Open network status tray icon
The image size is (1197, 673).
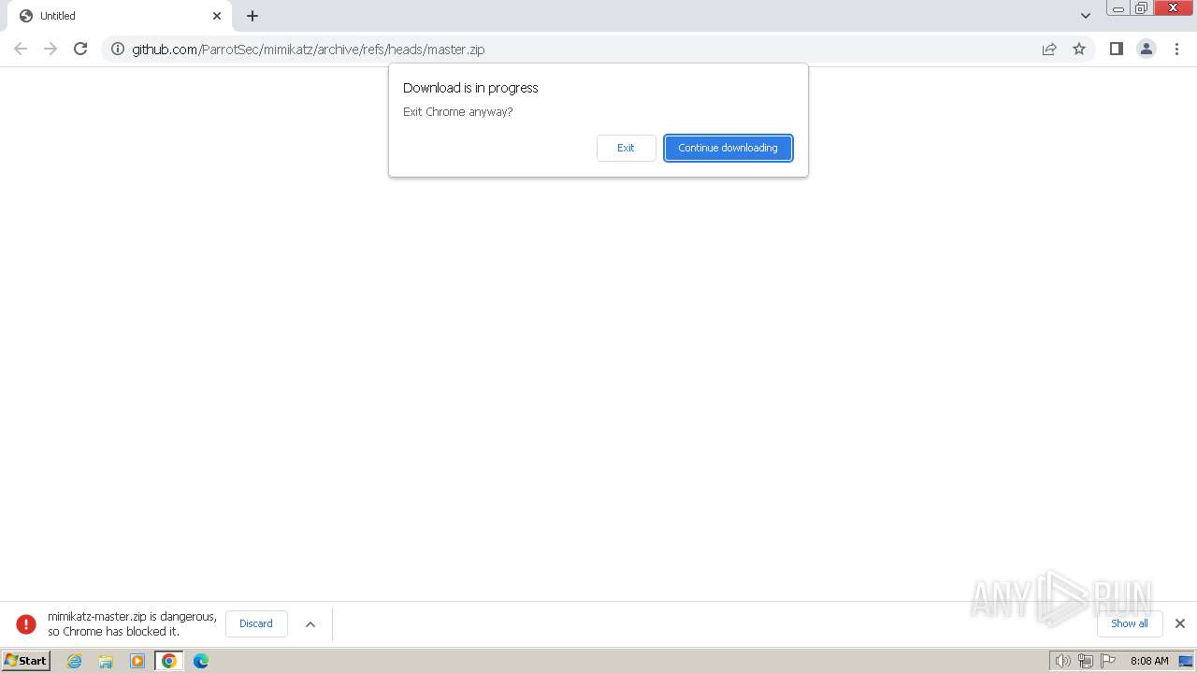tap(1085, 661)
